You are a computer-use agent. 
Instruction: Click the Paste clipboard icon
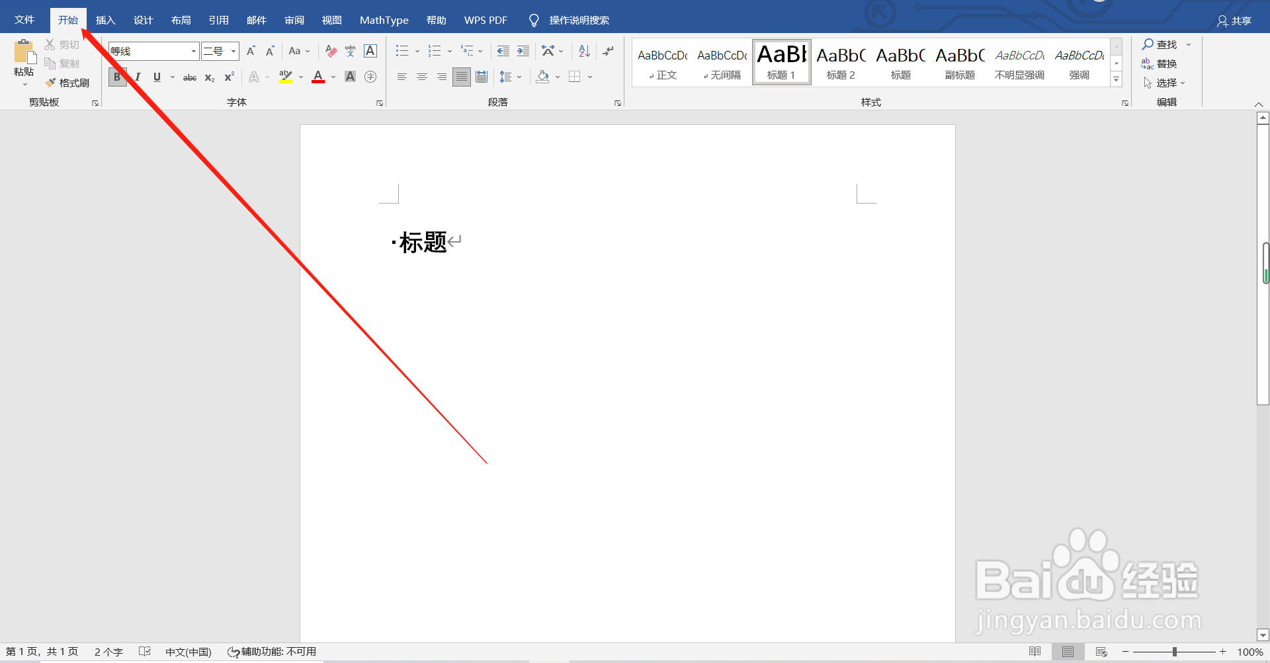[x=24, y=52]
